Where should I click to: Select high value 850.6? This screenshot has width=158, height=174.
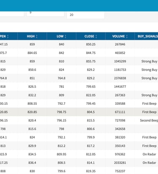[x=32, y=70]
